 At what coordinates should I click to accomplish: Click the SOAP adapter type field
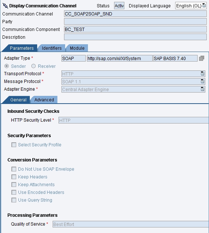[x=74, y=58]
